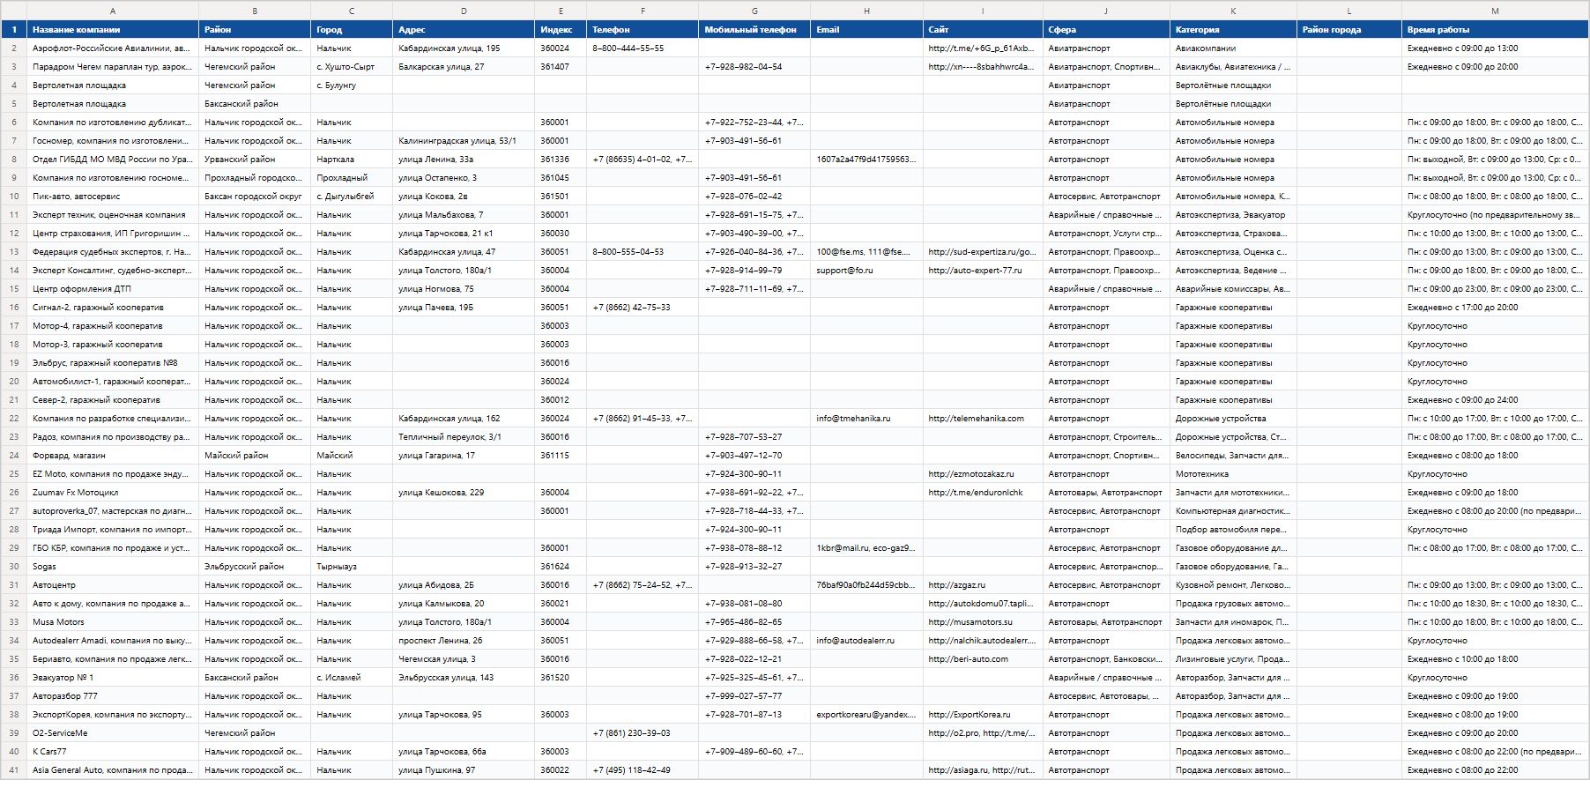Screen dimensions: 1590x795
Task: Select the 'Пик-авто, автосервис' company cell
Action: point(113,197)
